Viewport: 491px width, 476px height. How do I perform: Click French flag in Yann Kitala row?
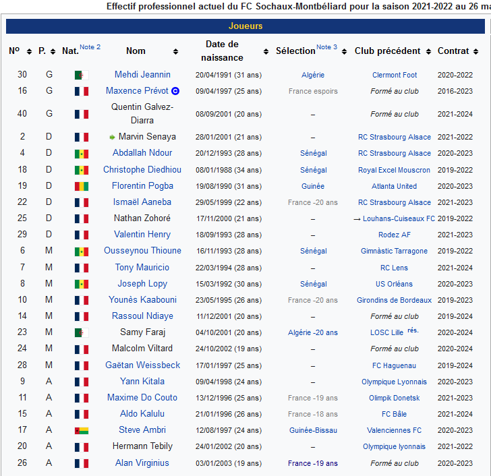[x=82, y=382]
